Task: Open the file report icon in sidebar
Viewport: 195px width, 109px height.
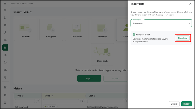Action: [5, 55]
